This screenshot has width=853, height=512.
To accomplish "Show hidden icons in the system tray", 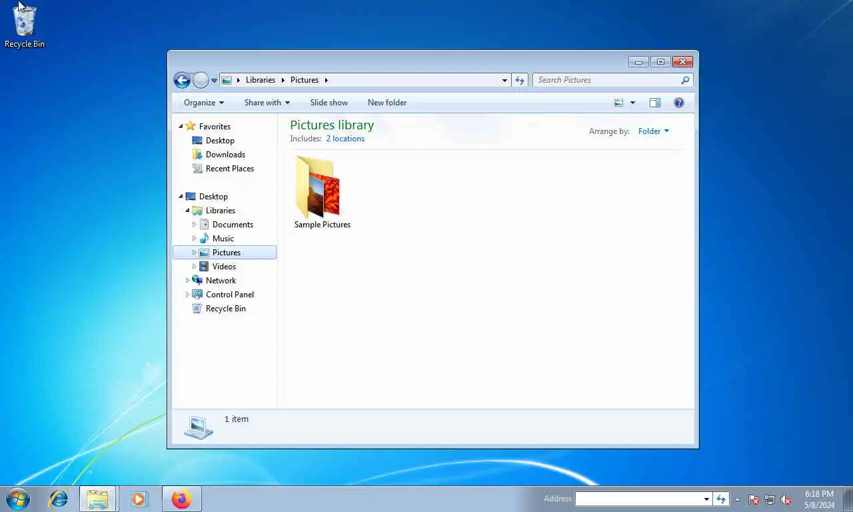I will click(737, 499).
